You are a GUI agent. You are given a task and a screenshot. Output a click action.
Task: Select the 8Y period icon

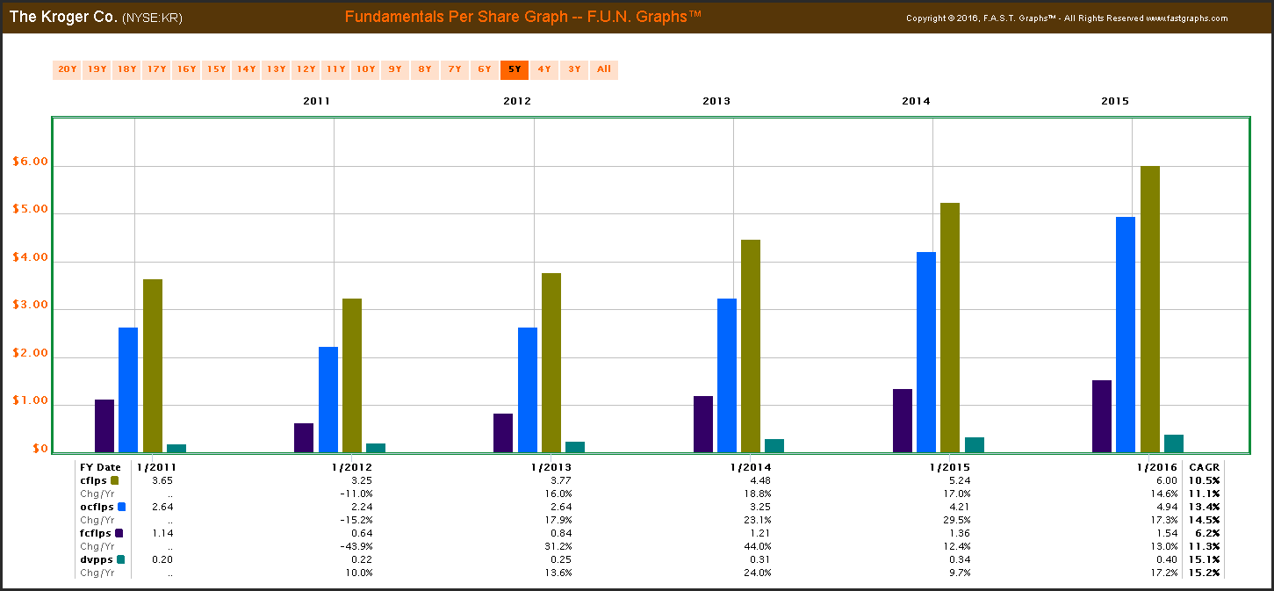(x=425, y=69)
